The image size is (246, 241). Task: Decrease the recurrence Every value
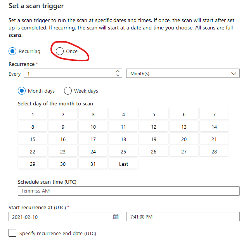(118, 76)
